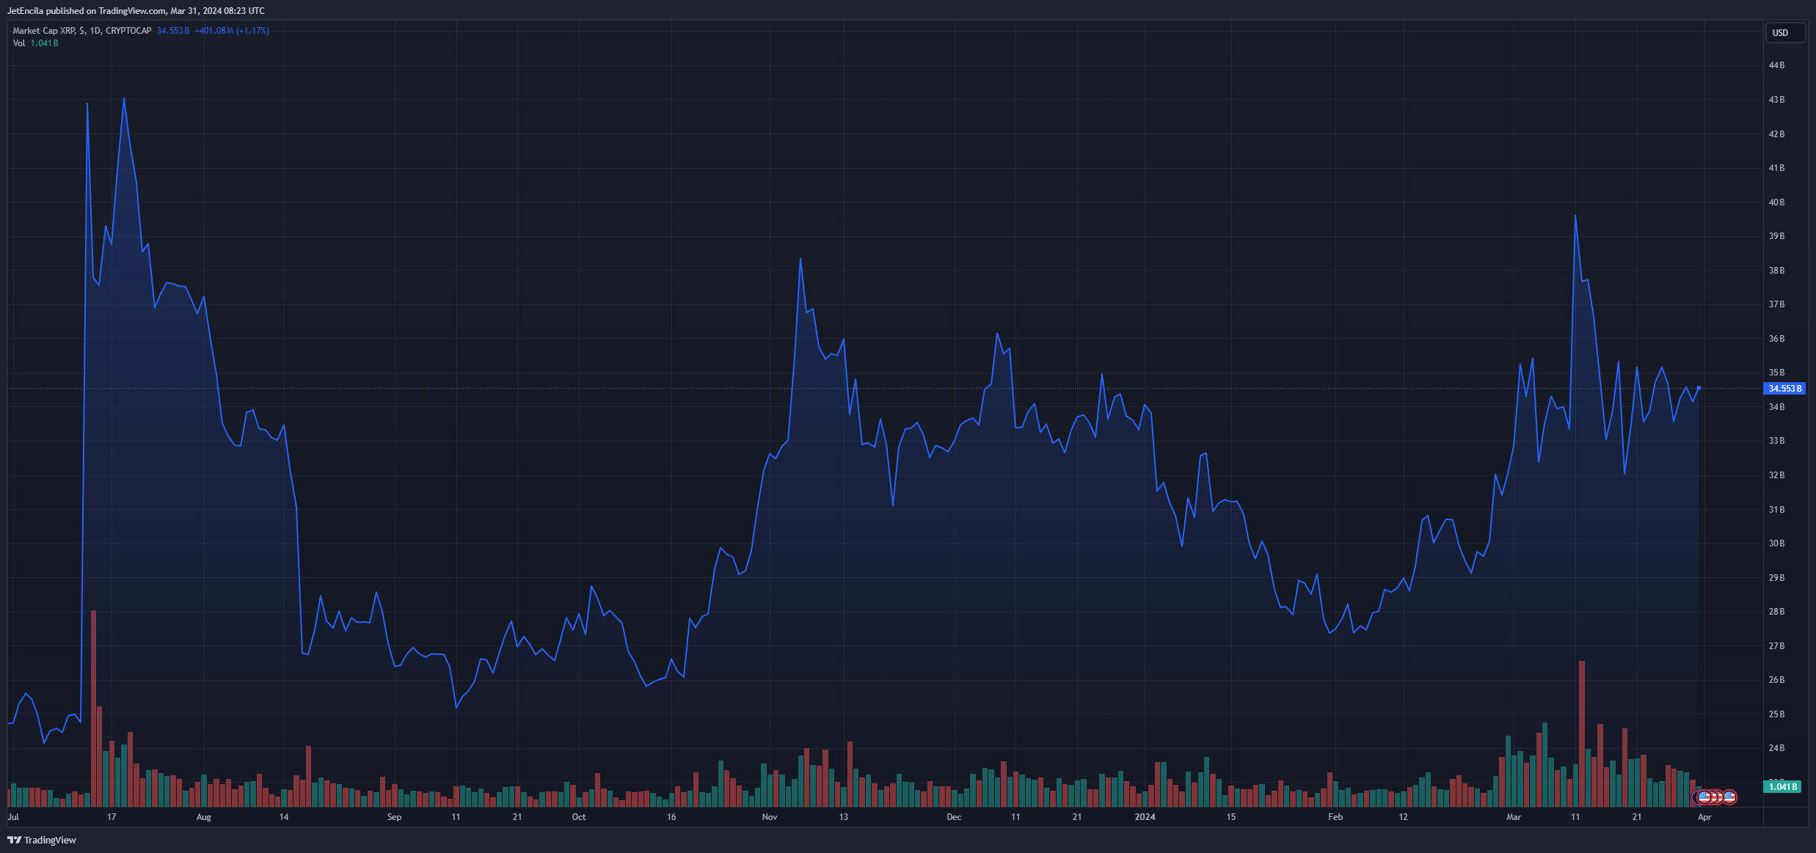Image resolution: width=1816 pixels, height=853 pixels.
Task: Click the 40 B level on price scale
Action: point(1776,202)
